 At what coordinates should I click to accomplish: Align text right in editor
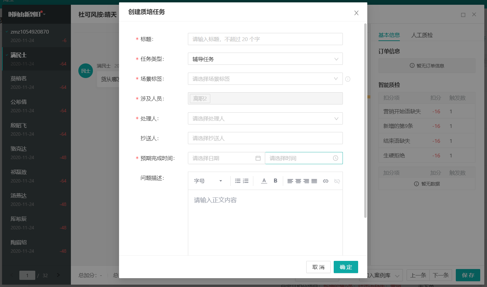306,181
